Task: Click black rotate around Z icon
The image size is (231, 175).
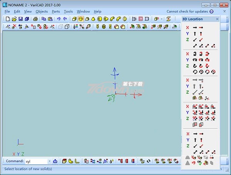Action: pos(195,66)
